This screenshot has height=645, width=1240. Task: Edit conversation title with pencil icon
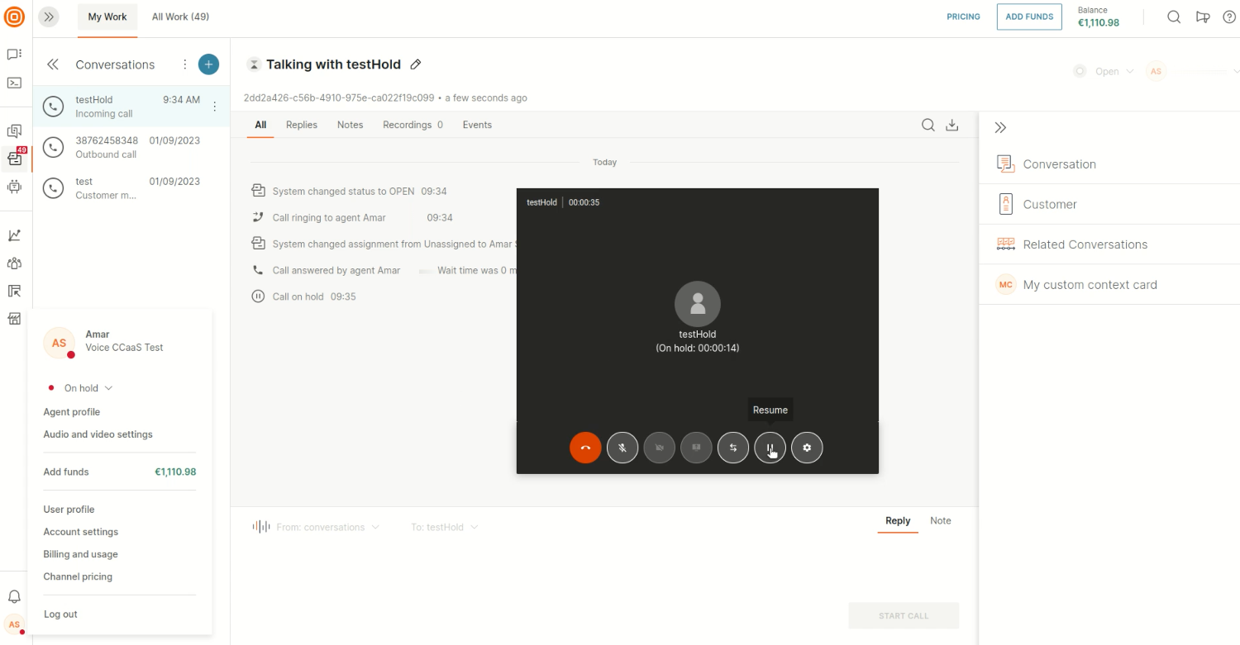[x=416, y=64]
